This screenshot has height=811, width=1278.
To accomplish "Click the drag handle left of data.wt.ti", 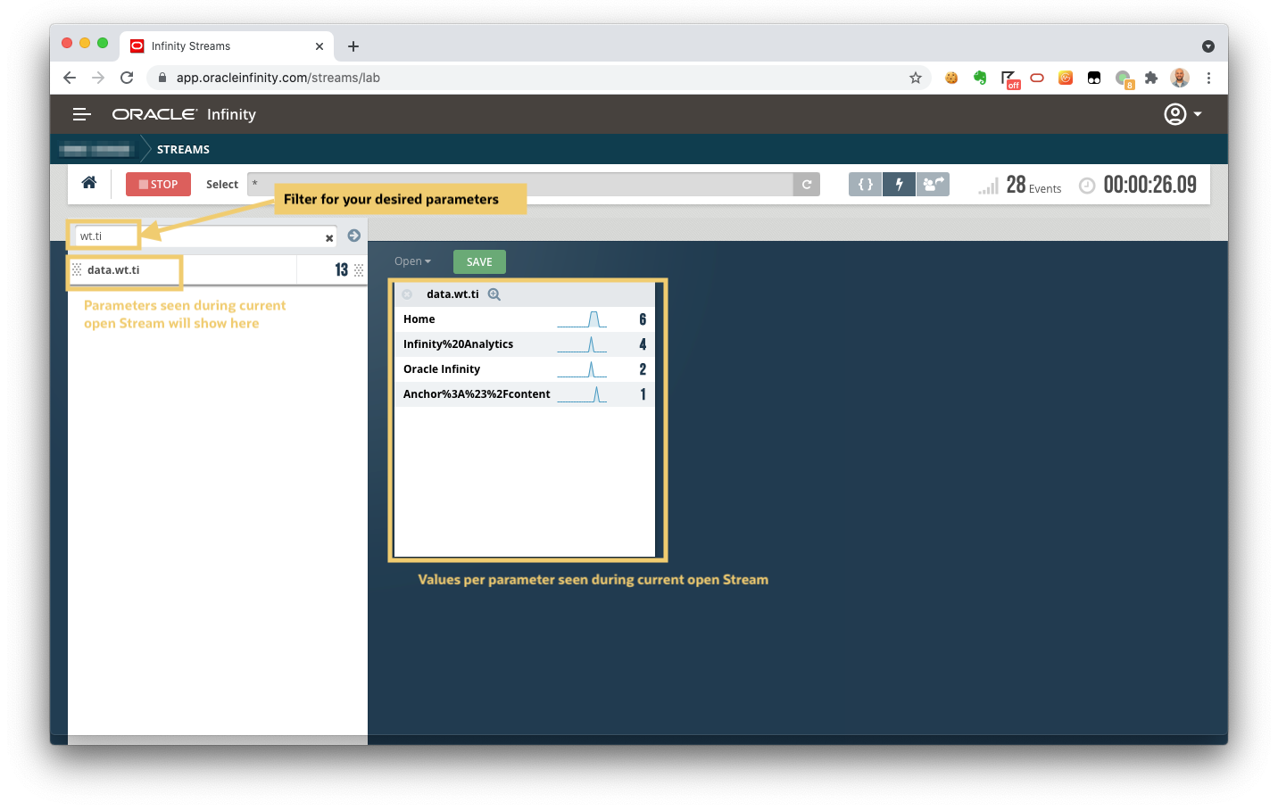I will (77, 269).
